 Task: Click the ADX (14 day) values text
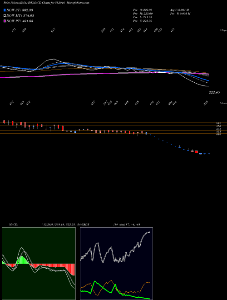[127, 225]
